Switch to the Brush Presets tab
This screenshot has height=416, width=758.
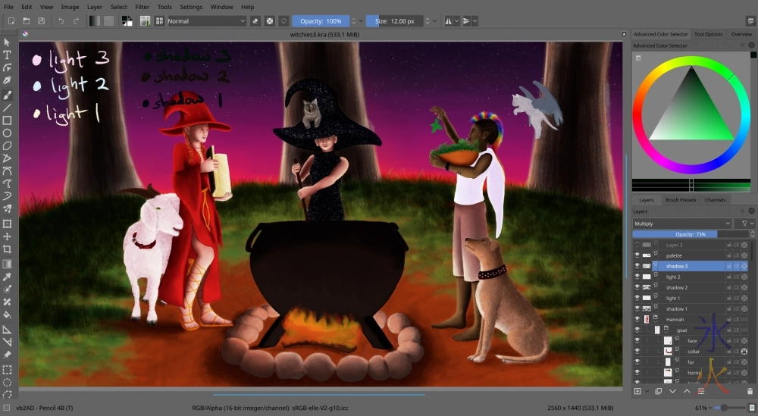click(x=680, y=200)
